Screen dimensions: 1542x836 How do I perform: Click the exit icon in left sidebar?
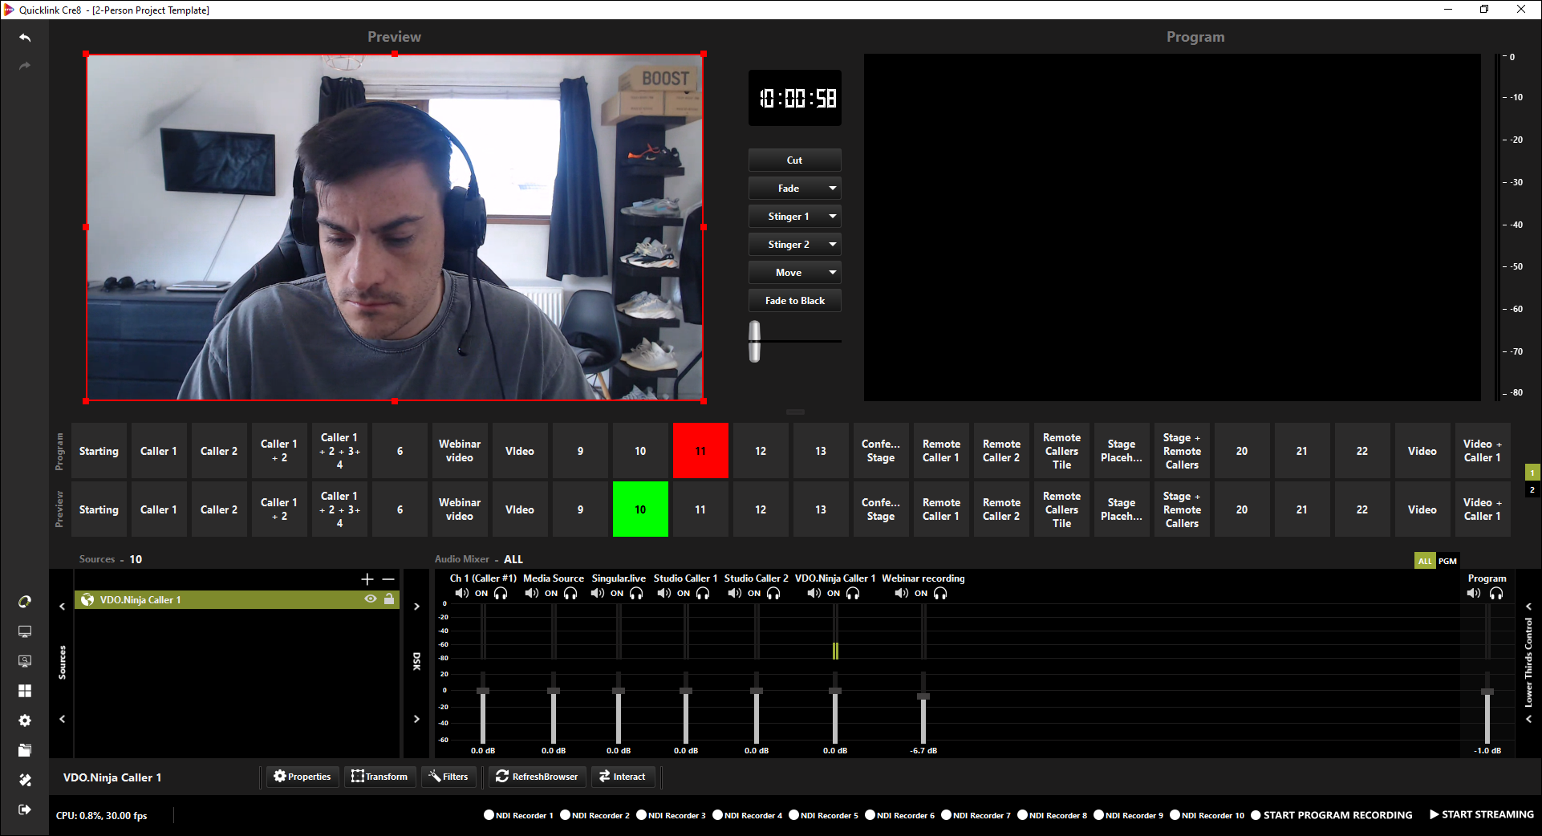pos(25,810)
